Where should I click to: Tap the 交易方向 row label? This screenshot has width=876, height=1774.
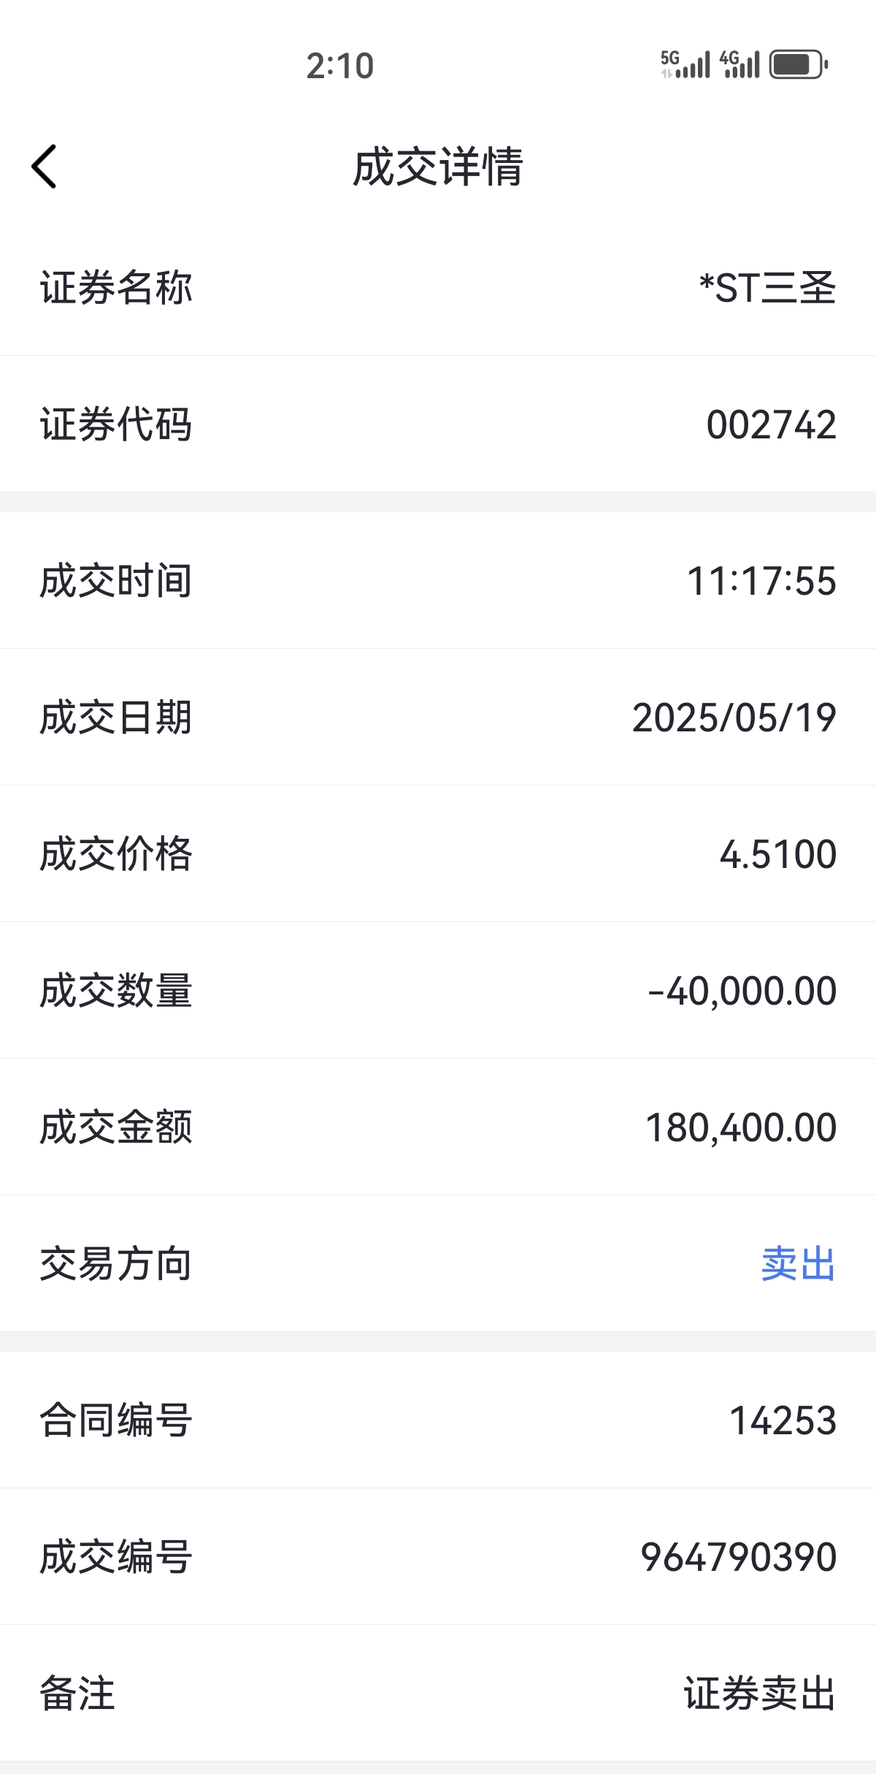(x=116, y=1263)
